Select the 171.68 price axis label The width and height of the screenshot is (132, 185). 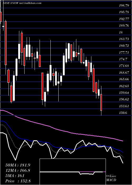[x=124, y=66]
